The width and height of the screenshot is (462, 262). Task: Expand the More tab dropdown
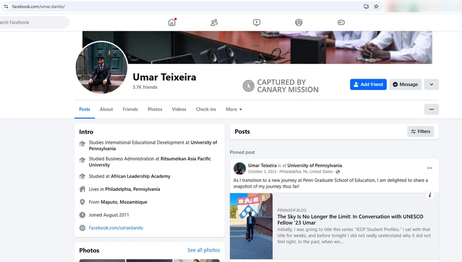point(234,109)
